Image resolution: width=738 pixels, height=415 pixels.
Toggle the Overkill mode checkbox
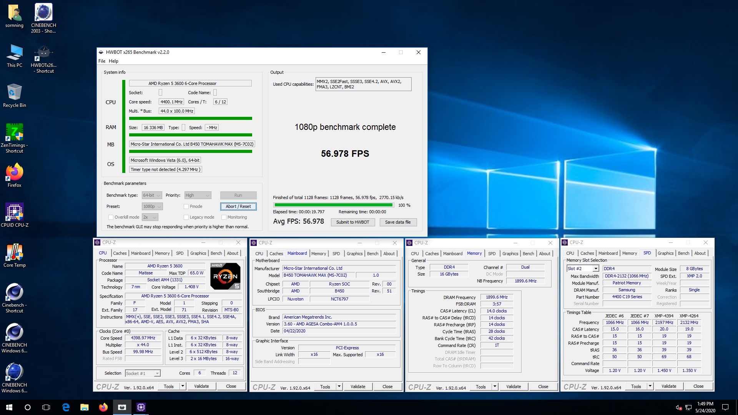pyautogui.click(x=111, y=217)
